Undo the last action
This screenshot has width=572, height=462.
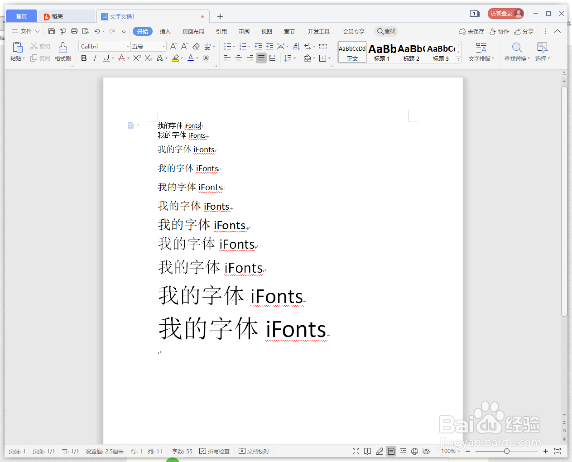click(x=97, y=31)
